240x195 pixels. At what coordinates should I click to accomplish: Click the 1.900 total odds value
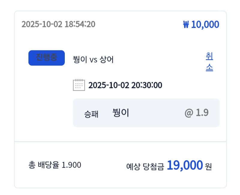tap(71, 165)
